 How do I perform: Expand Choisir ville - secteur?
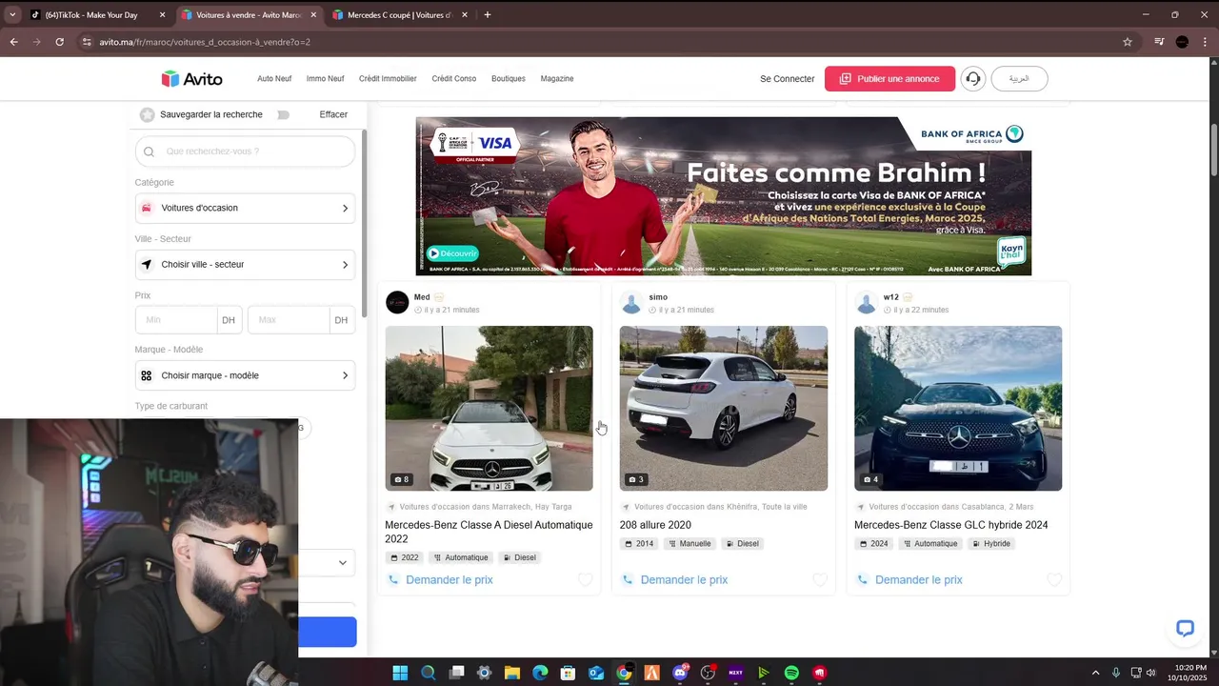(245, 264)
